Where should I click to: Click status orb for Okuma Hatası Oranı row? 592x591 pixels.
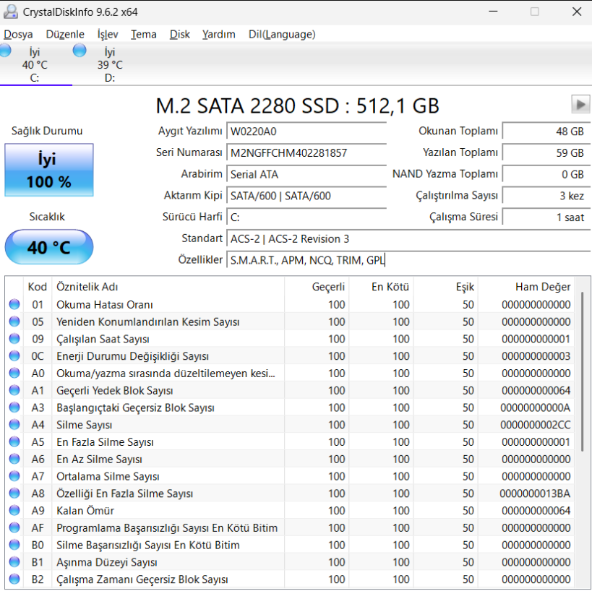pyautogui.click(x=14, y=304)
